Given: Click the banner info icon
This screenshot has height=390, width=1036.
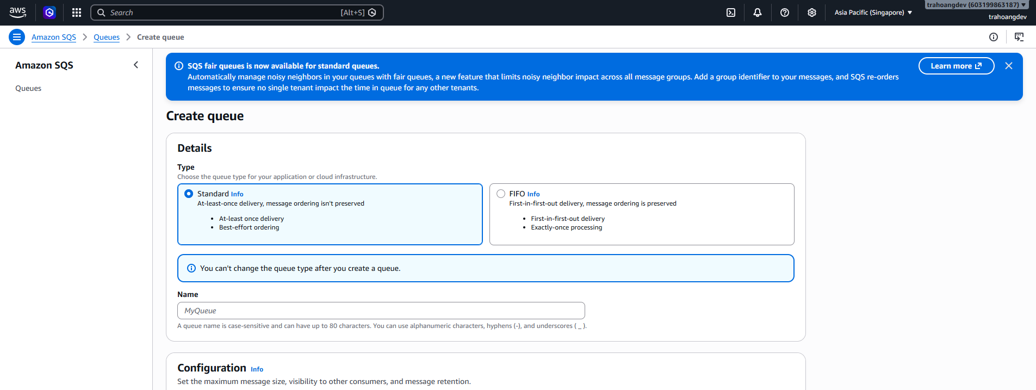Looking at the screenshot, I should pos(179,66).
